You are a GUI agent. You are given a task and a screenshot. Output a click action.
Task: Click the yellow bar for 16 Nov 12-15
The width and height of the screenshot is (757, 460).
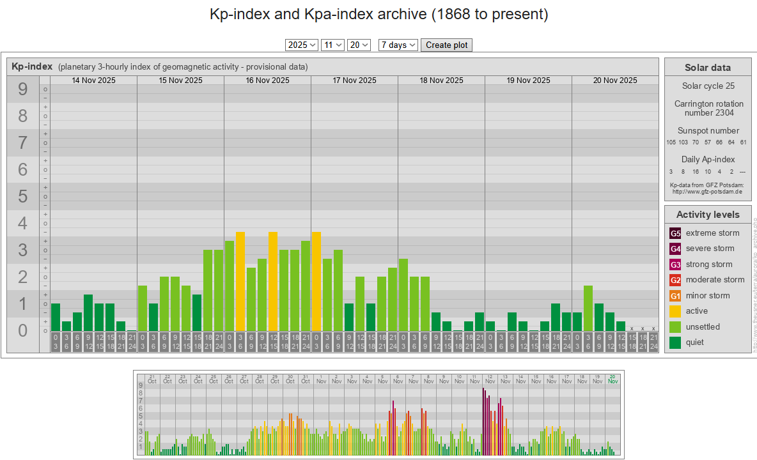[x=273, y=281]
